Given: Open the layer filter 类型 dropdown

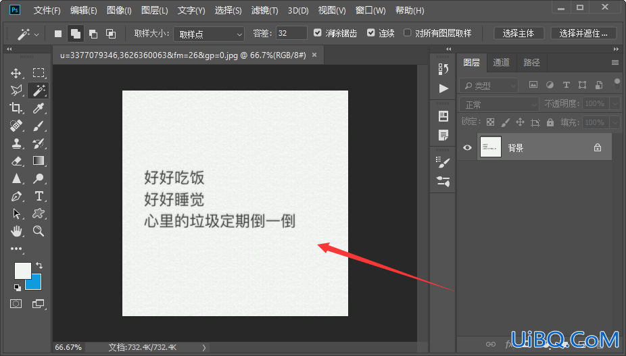Looking at the screenshot, I should [x=489, y=85].
